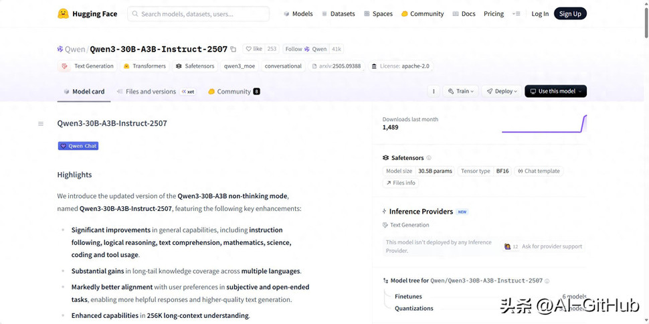Click the Safetensors tag icon

pos(179,66)
